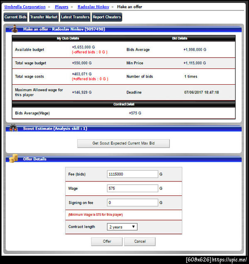Click the Maximum Allowed wage value +146,929 G
The image size is (249, 264).
(x=82, y=92)
